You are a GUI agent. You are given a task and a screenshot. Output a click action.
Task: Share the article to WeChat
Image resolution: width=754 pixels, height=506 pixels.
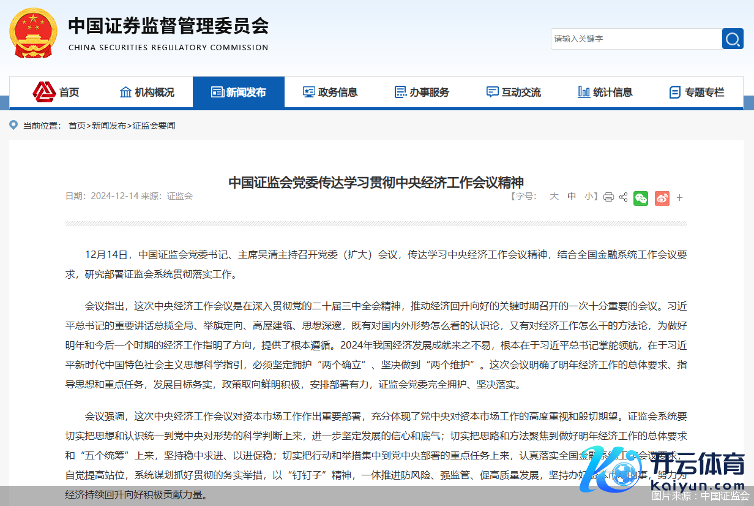[641, 198]
